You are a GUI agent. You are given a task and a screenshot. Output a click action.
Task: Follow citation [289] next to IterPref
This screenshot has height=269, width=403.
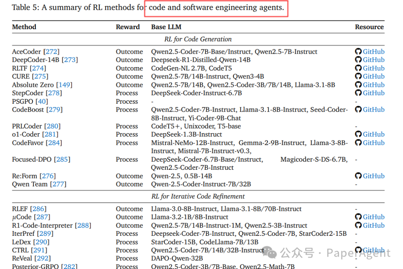point(45,234)
